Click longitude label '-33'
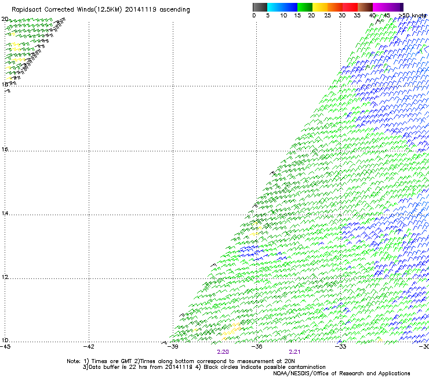Screen dimensions: 429x377 pos(340,347)
